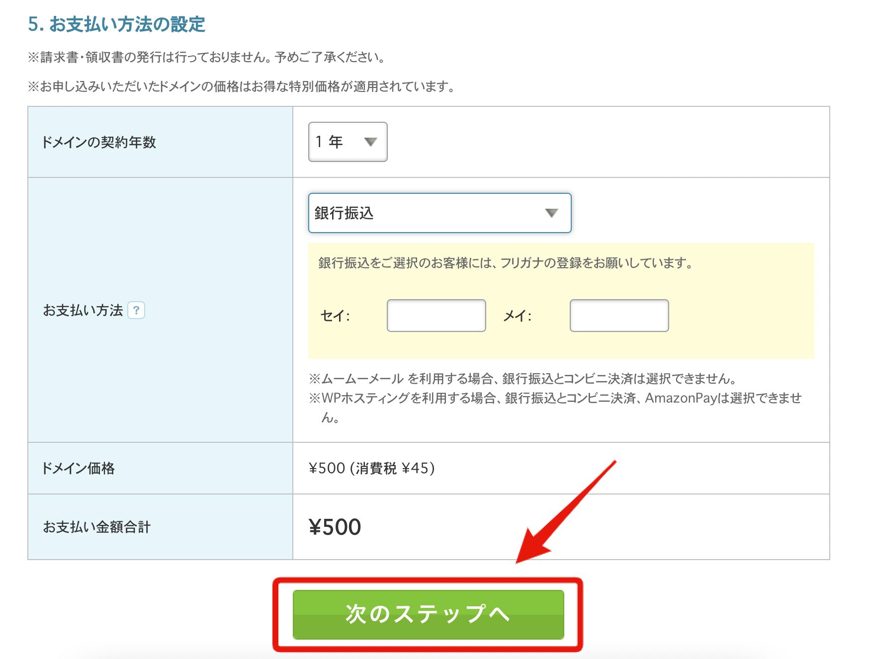Screen dimensions: 871x659
Task: Click the green 次のステップへ button
Action: click(429, 615)
